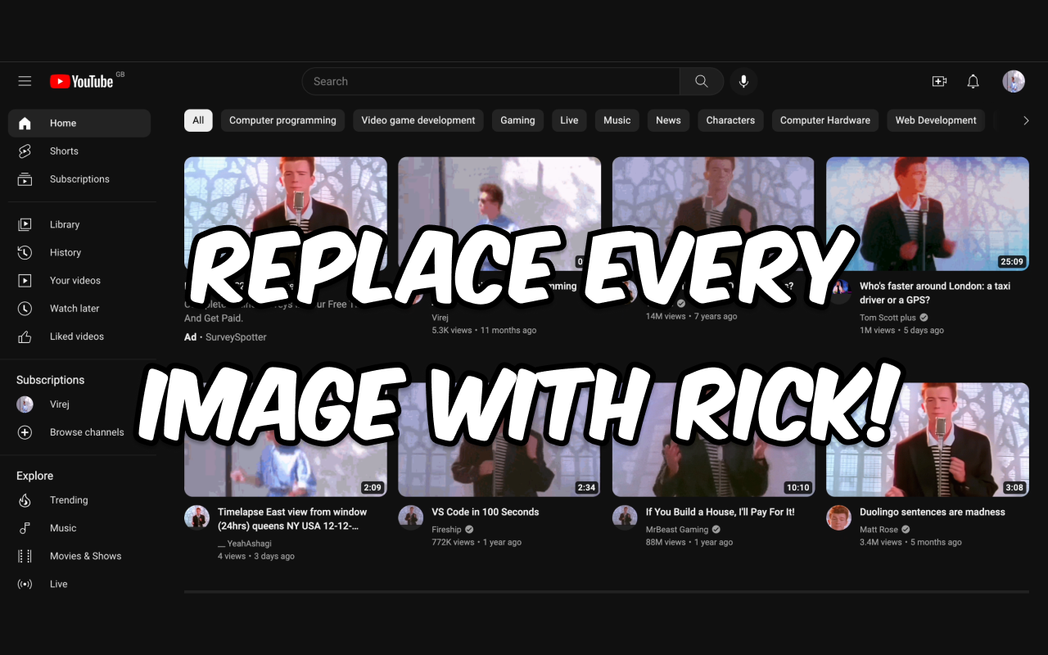This screenshot has height=655, width=1048.
Task: Select the Music filter chip
Action: (x=617, y=120)
